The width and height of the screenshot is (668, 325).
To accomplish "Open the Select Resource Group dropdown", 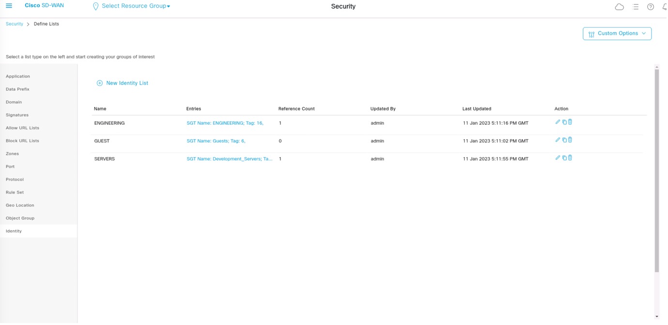I will pos(131,6).
